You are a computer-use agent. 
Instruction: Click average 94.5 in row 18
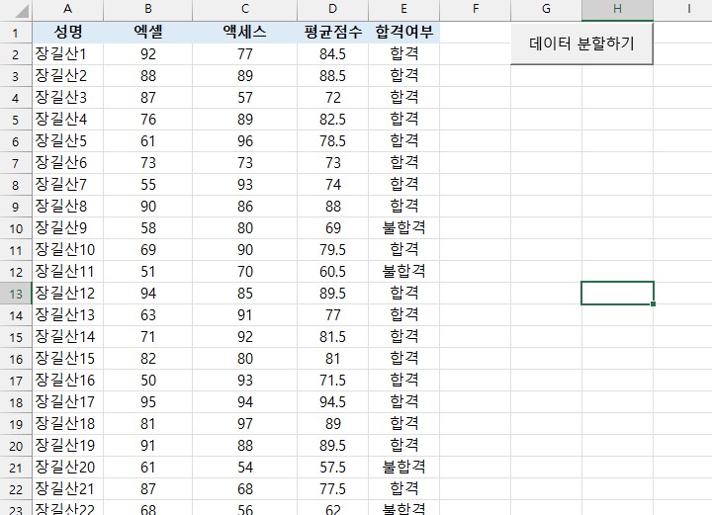pos(333,402)
